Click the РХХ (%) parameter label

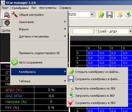pyautogui.click(x=12, y=108)
